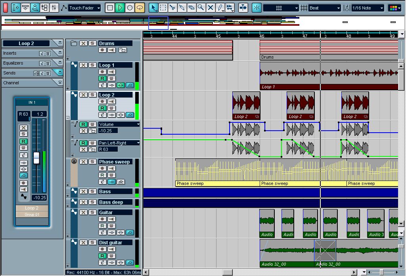This screenshot has width=406, height=276.
Task: Enable Read automation on Loop 1
Action: (x=102, y=78)
